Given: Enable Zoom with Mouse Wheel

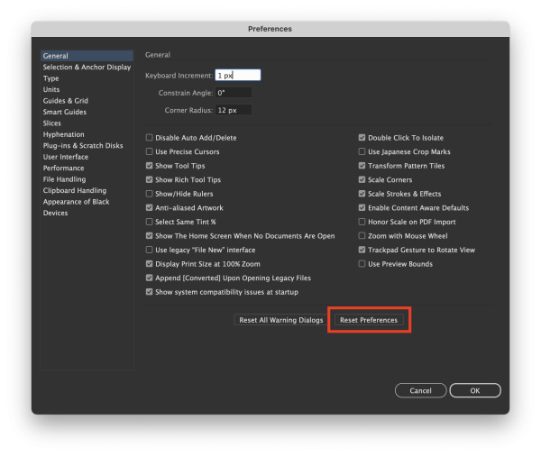Looking at the screenshot, I should 362,236.
